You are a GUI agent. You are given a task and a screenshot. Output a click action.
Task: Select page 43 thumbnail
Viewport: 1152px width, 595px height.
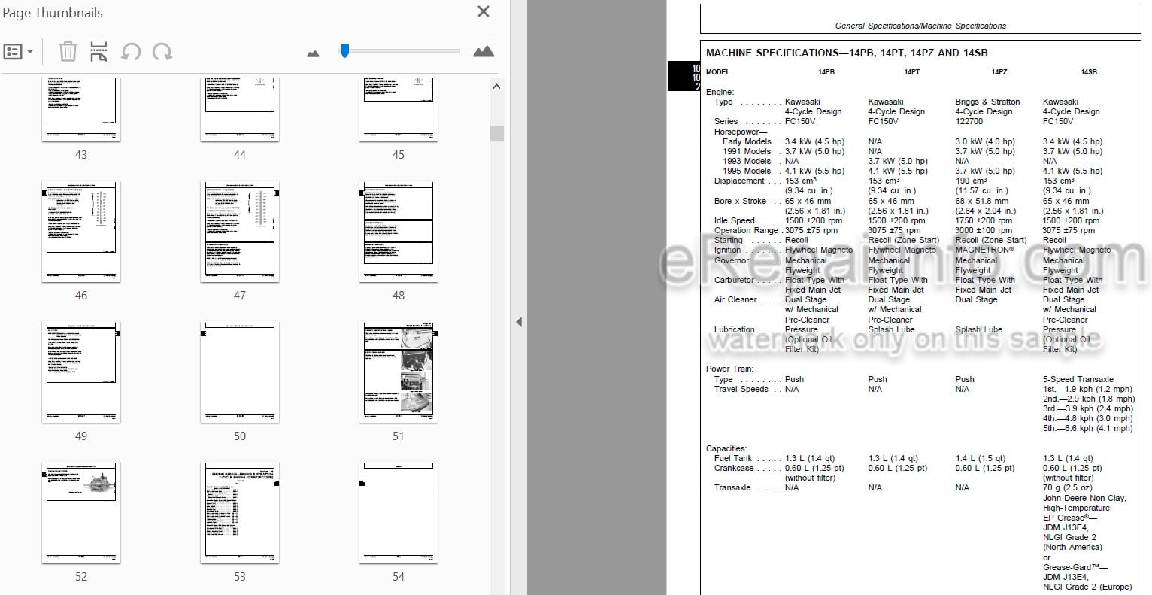[x=81, y=109]
